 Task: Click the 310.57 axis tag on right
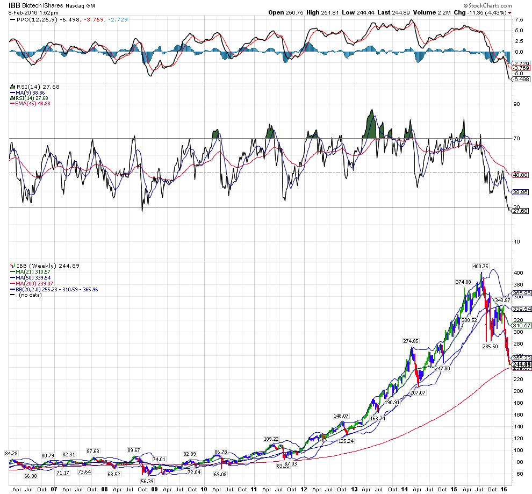tap(521, 325)
